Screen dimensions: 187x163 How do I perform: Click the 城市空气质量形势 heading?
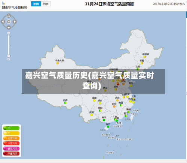pyautogui.click(x=15, y=7)
